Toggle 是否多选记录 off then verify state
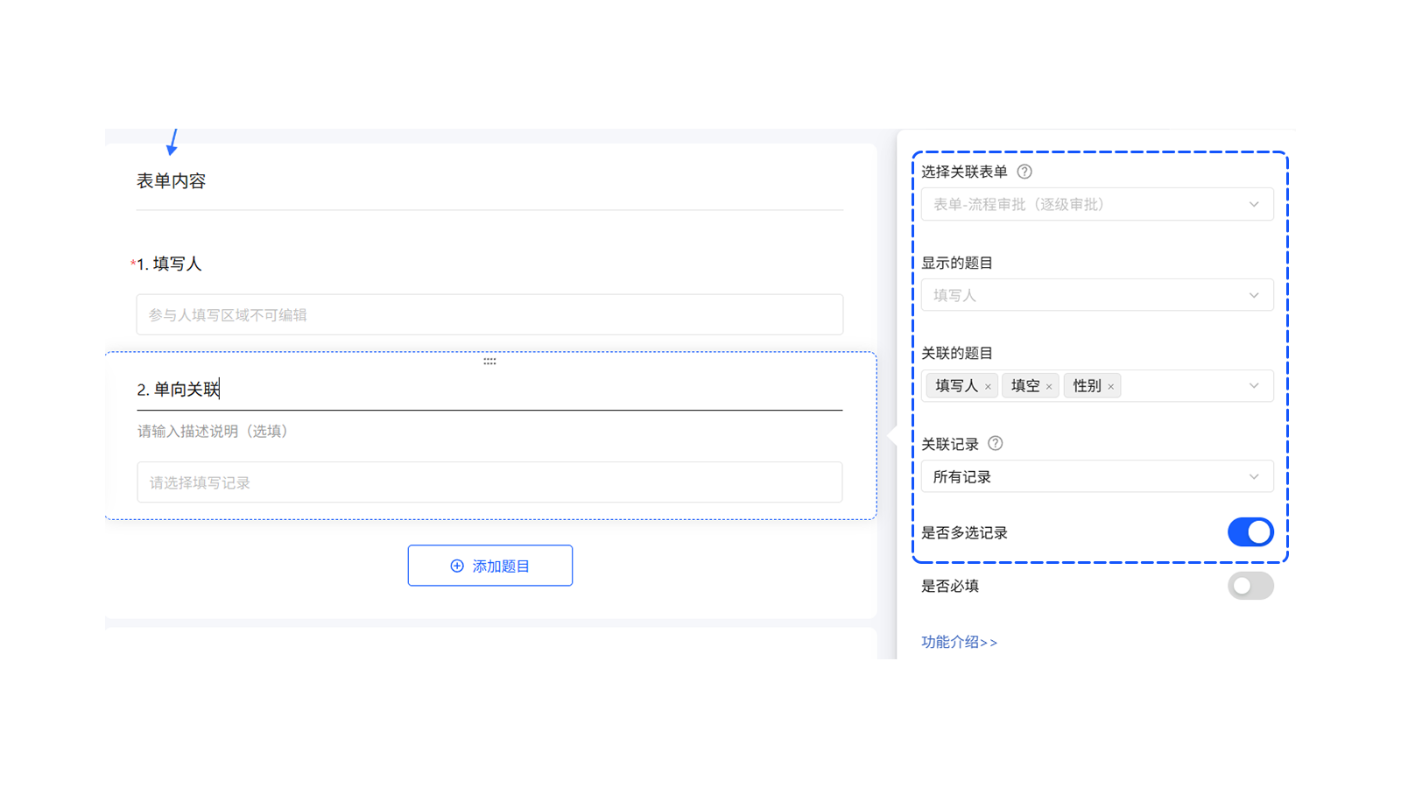1401x788 pixels. point(1250,531)
